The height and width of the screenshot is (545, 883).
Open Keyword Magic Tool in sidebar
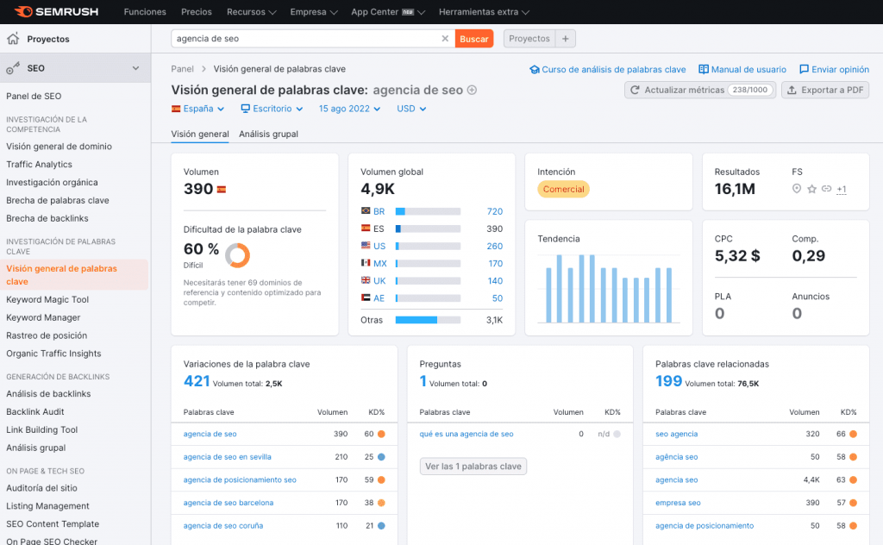(x=47, y=299)
